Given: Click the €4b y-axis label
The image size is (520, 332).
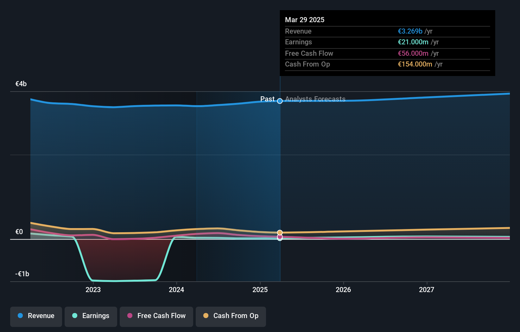Looking at the screenshot, I should tap(21, 84).
